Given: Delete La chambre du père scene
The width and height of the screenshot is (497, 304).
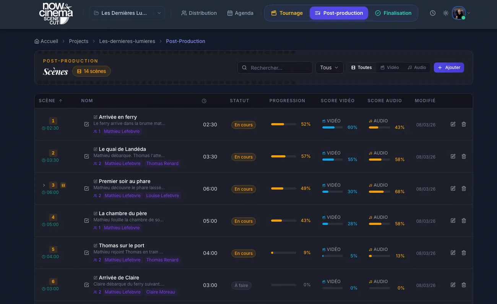Looking at the screenshot, I should pos(464,221).
